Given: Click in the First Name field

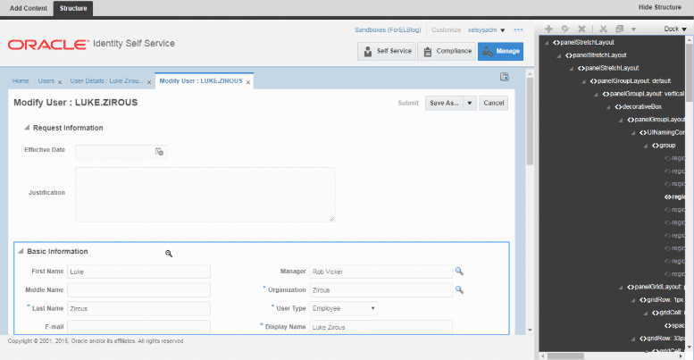Looking at the screenshot, I should coord(138,272).
